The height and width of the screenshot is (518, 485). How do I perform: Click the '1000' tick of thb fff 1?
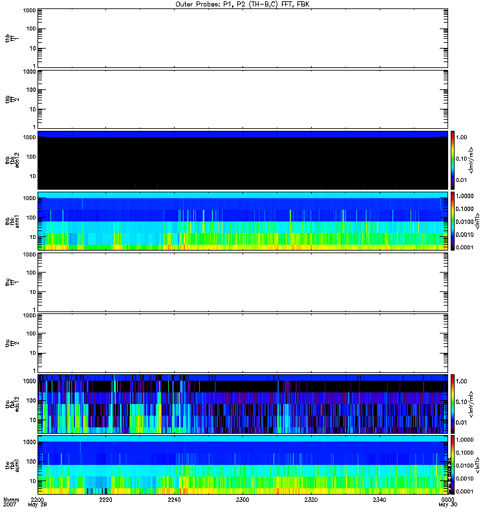point(29,10)
